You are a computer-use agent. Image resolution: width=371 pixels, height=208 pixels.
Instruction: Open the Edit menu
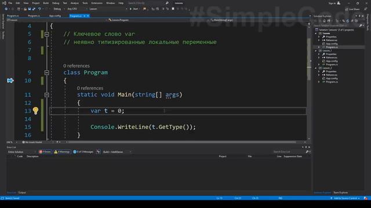pos(18,3)
